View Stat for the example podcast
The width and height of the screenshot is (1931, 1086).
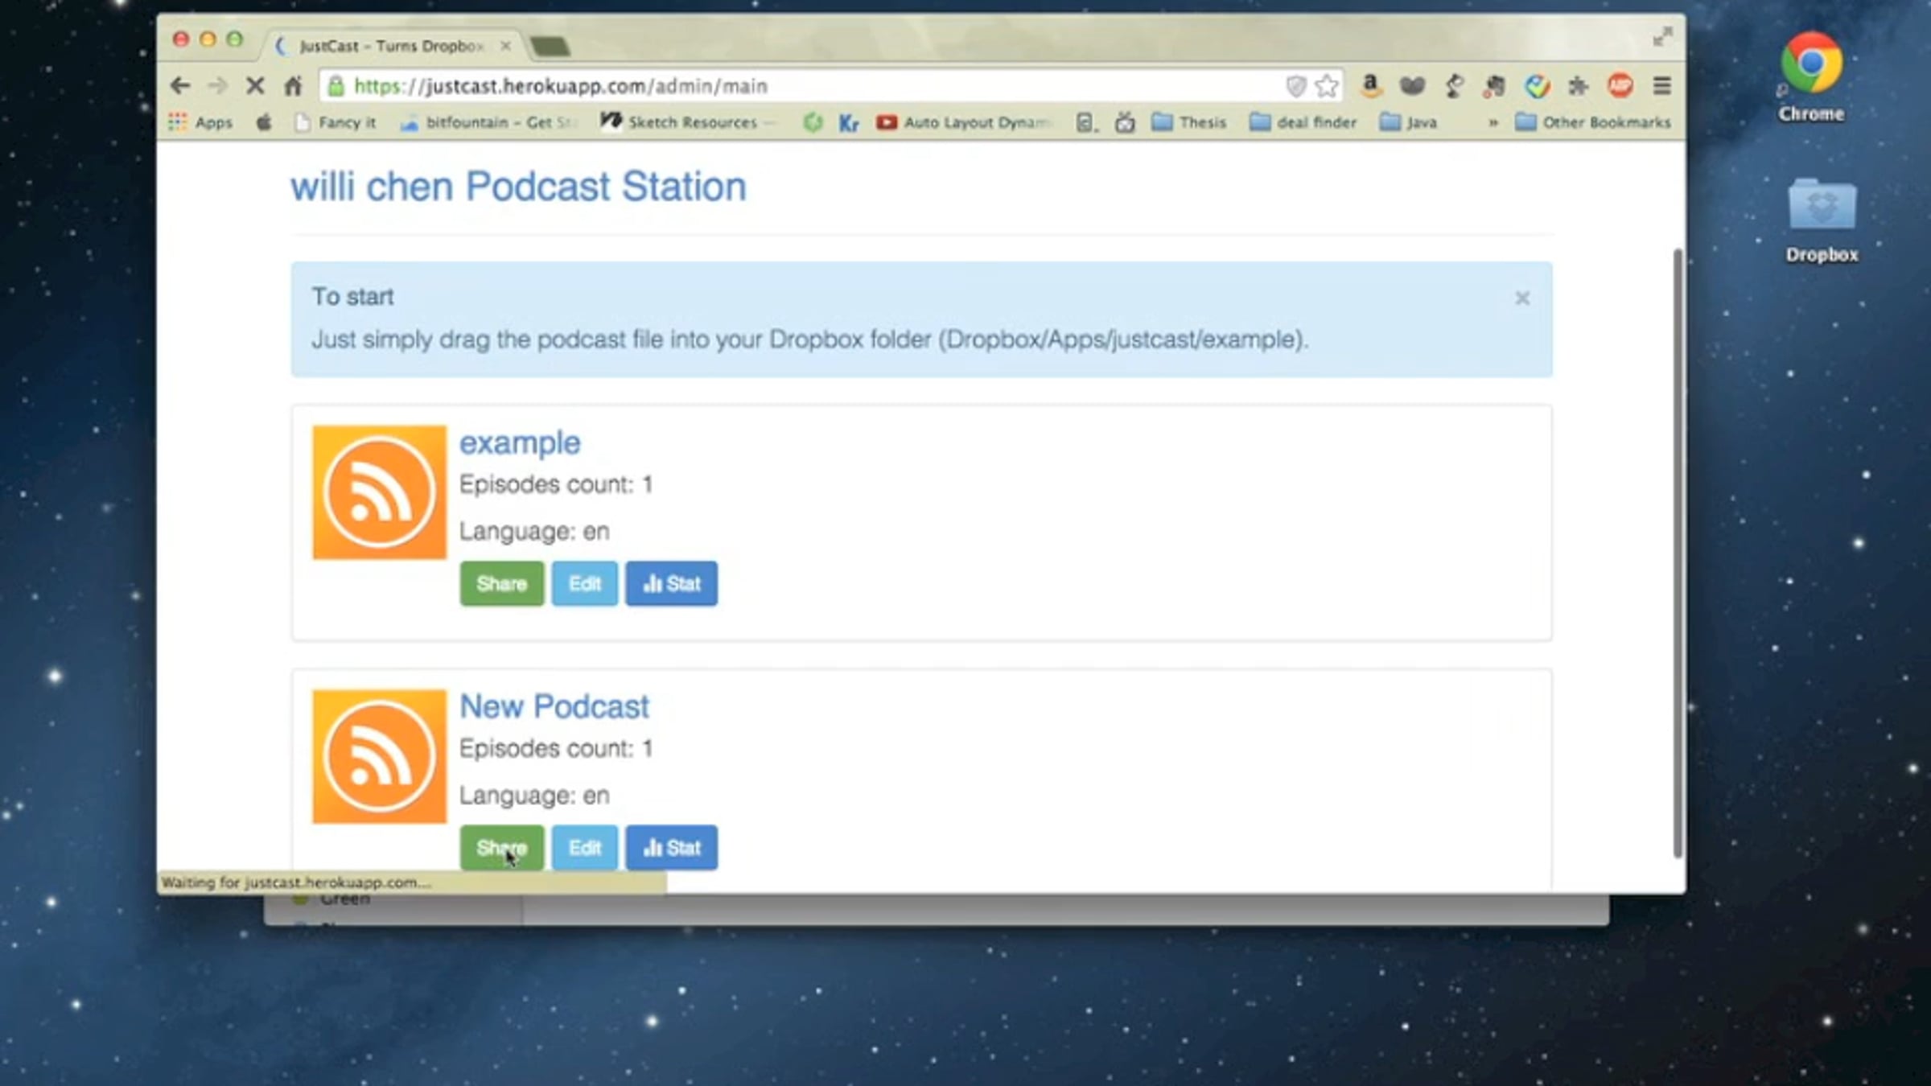click(672, 584)
